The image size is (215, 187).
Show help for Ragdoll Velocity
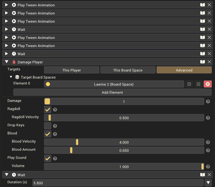coord(208,118)
